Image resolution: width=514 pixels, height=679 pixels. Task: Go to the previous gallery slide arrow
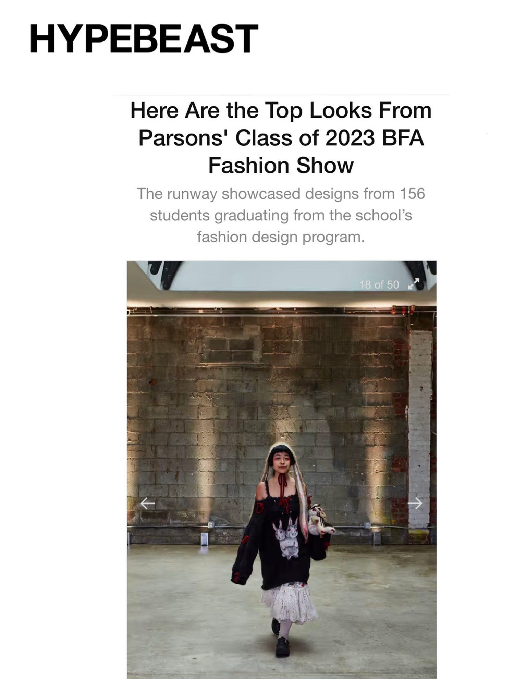[x=148, y=503]
